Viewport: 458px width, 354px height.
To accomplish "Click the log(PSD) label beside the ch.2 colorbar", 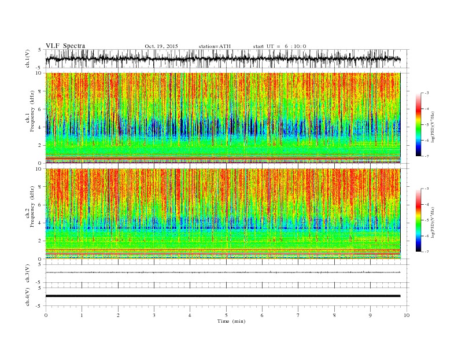I will point(433,222).
